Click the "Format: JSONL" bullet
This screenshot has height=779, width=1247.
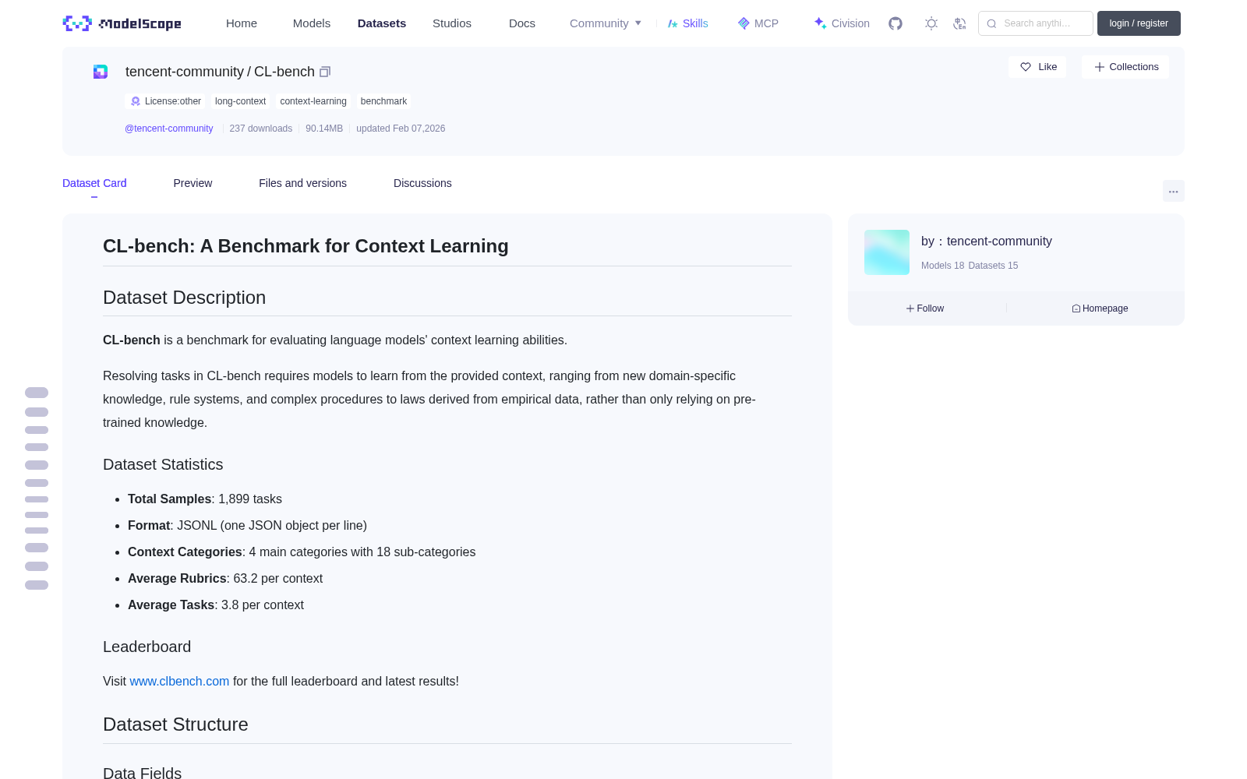click(247, 525)
